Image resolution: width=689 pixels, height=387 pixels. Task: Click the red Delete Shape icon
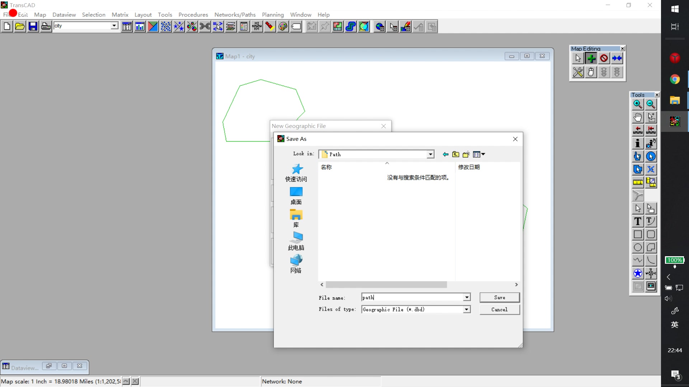coord(604,58)
